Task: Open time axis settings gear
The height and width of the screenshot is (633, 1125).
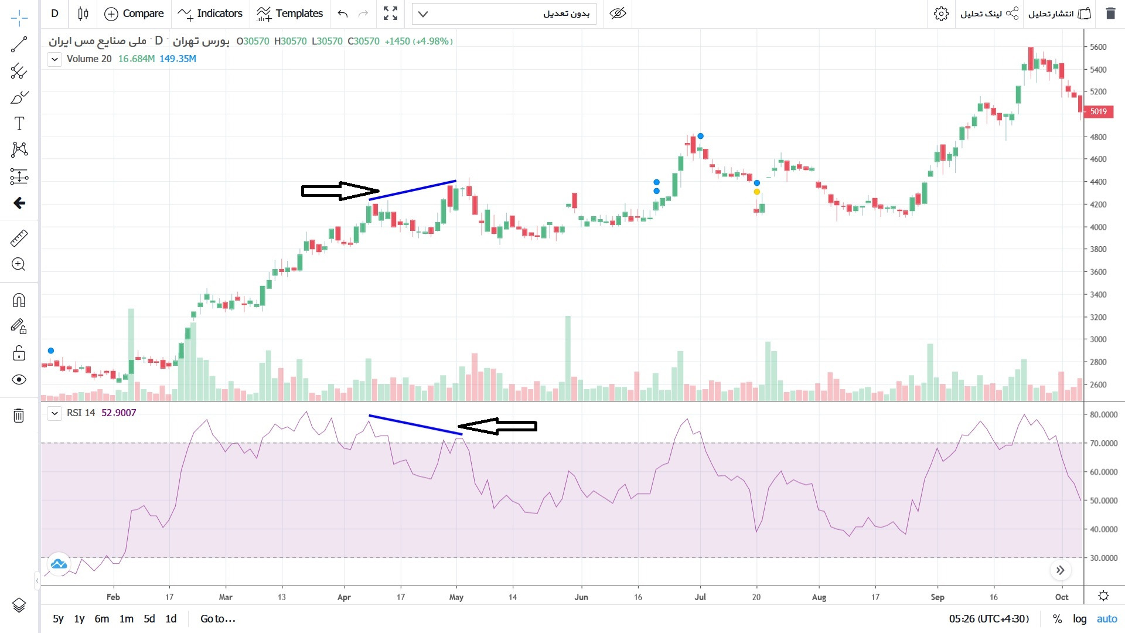Action: click(1104, 596)
